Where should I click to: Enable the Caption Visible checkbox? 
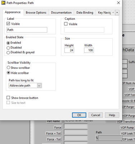[x=66, y=24]
